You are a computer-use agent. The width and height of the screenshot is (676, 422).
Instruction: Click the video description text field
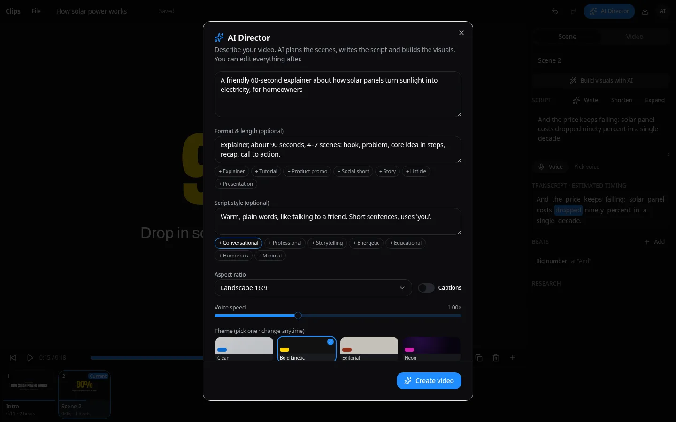pos(338,94)
